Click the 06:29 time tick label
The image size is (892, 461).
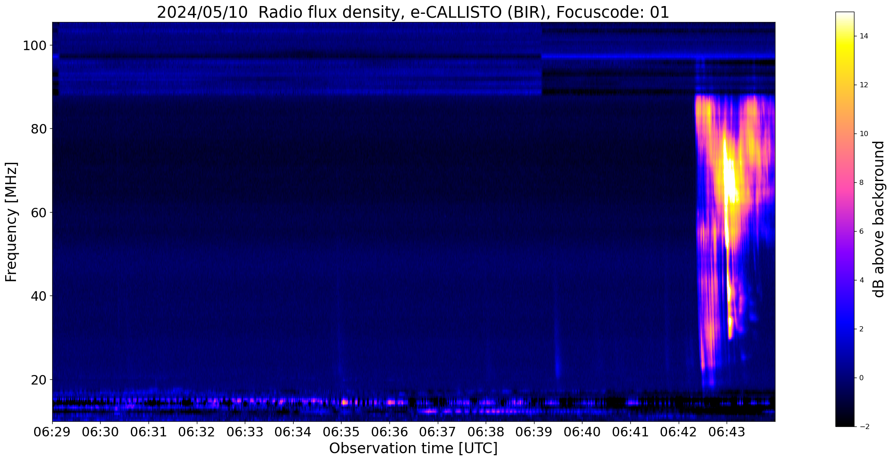tap(53, 432)
